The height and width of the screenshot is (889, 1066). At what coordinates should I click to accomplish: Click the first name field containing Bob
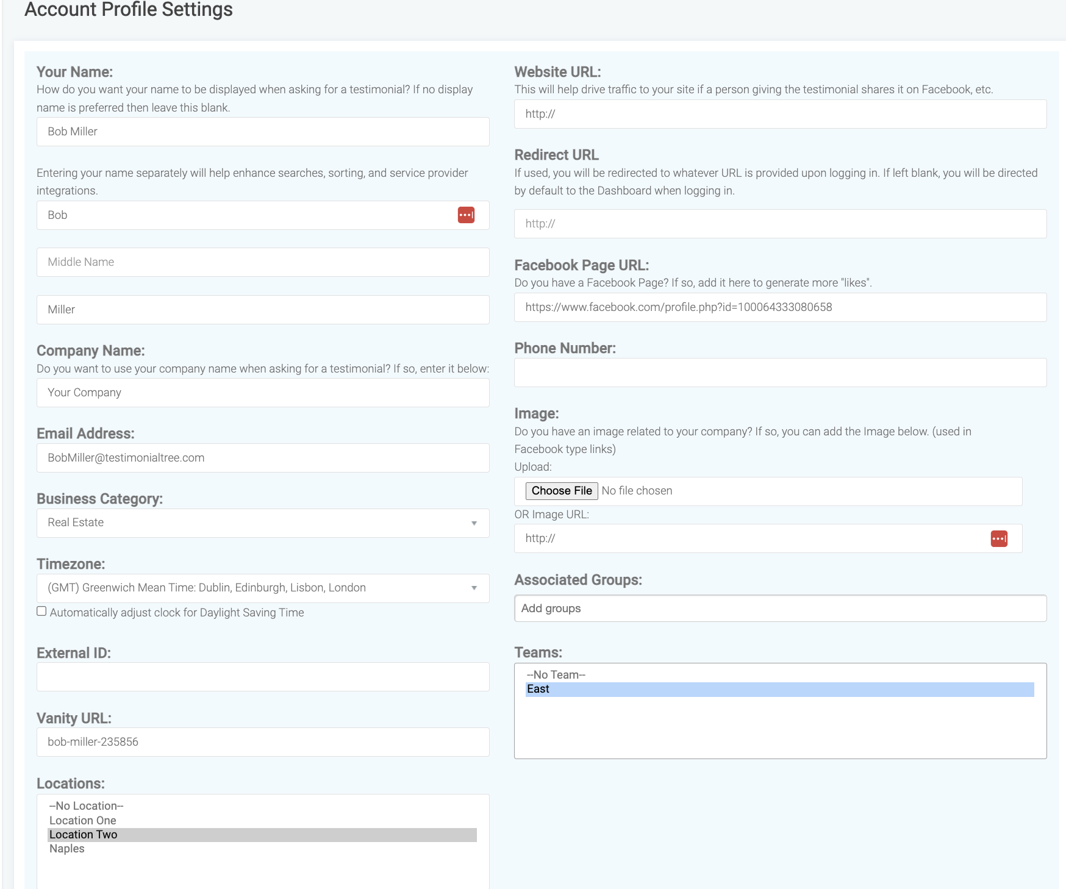pyautogui.click(x=263, y=215)
